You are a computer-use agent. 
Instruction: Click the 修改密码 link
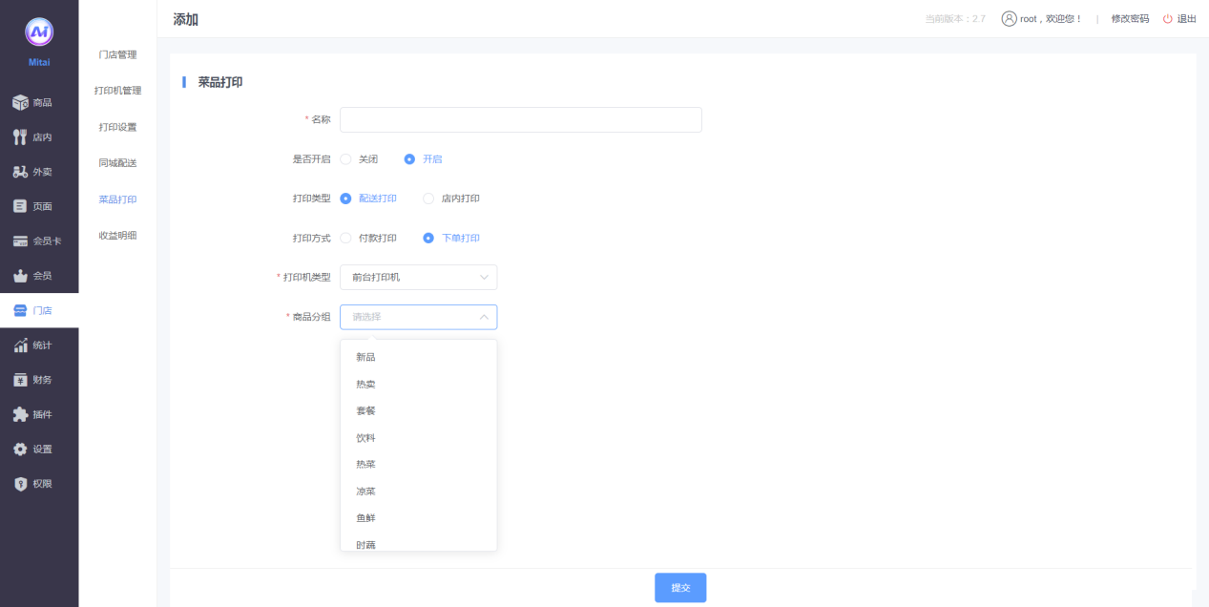click(x=1130, y=19)
